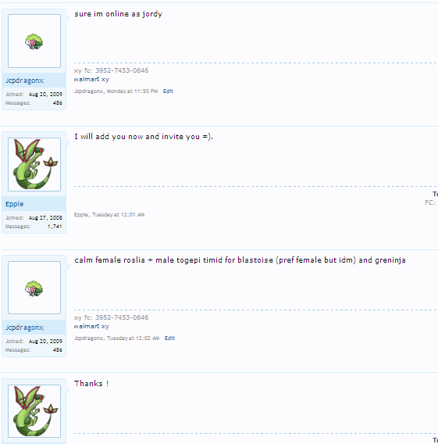Click Jcpdragonx's Shaymin avatar in third post
The image size is (438, 444).
point(34,288)
